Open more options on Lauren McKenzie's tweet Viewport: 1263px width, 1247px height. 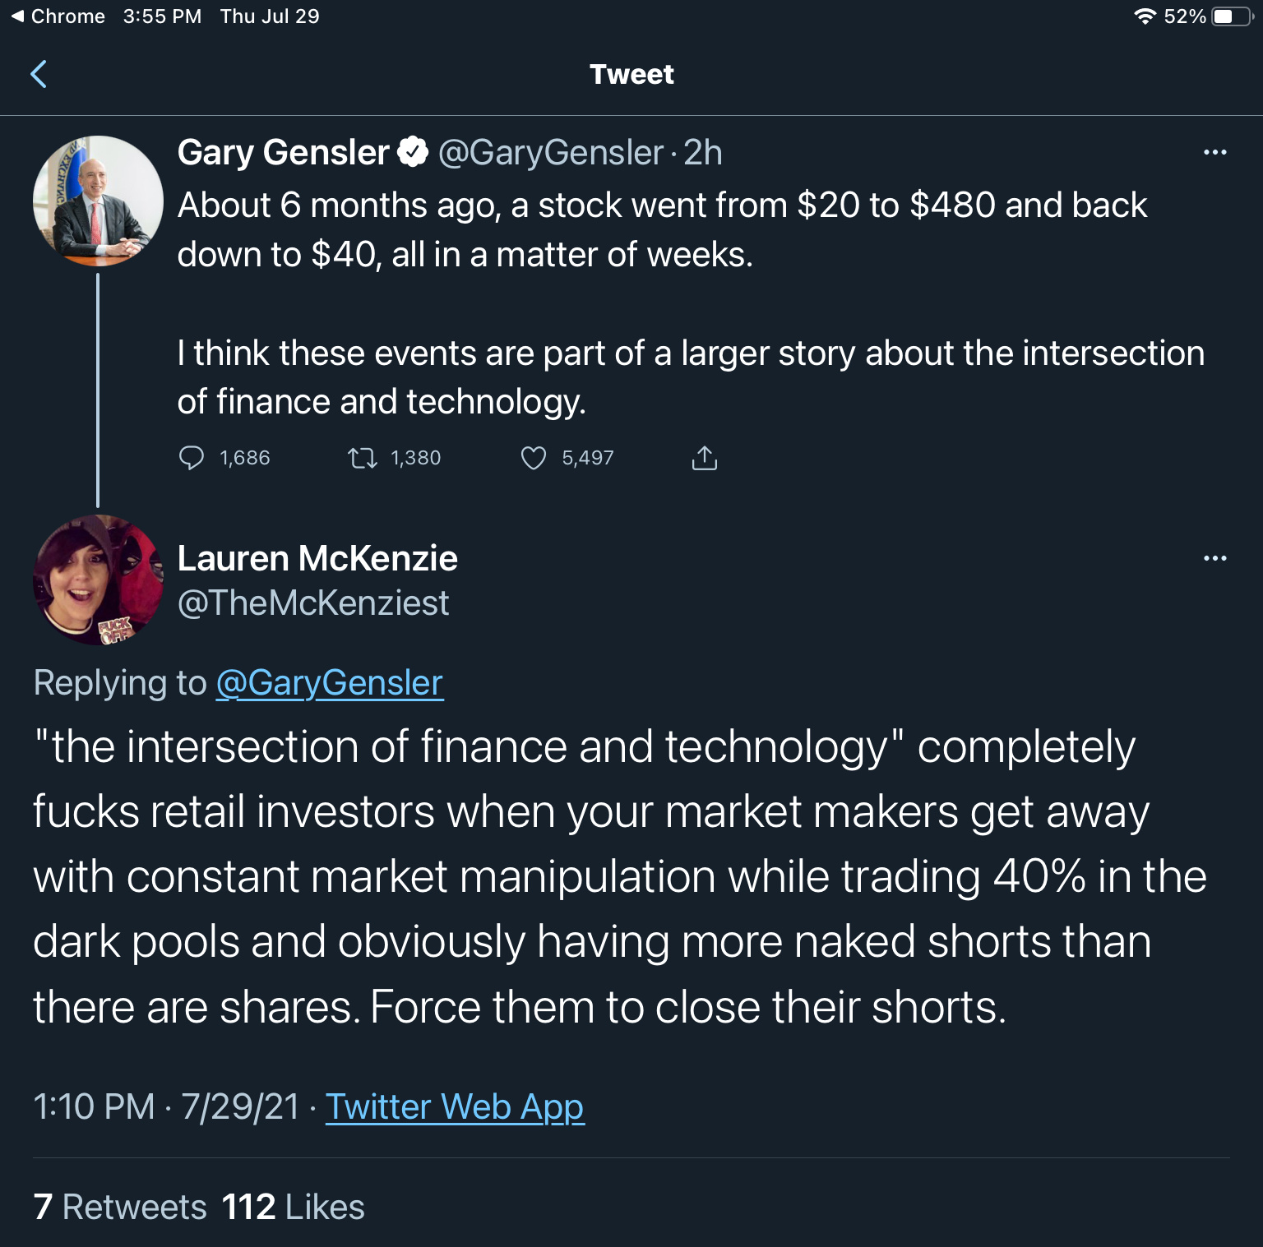(1214, 558)
